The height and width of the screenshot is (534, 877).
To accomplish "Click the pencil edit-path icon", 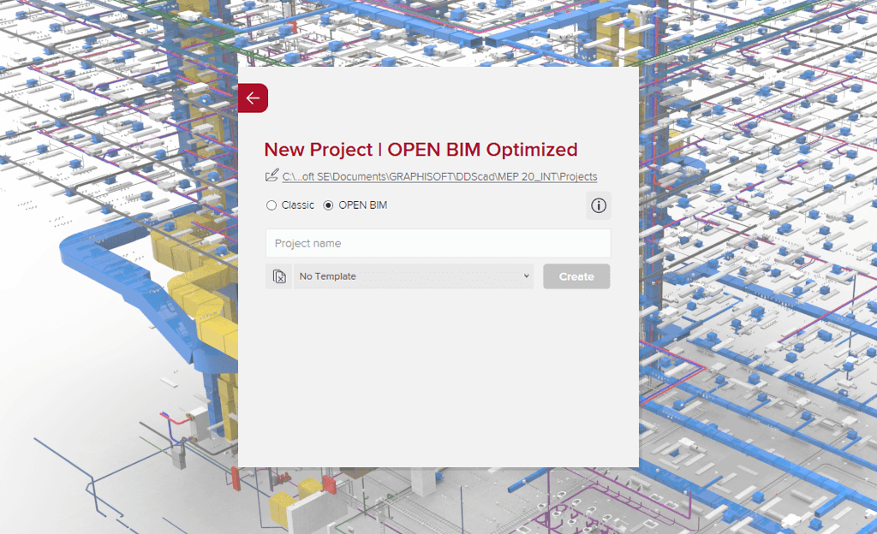I will (x=271, y=175).
